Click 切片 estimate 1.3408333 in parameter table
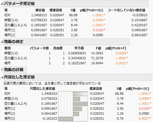This screenshot has width=153, height=122. 39,15
